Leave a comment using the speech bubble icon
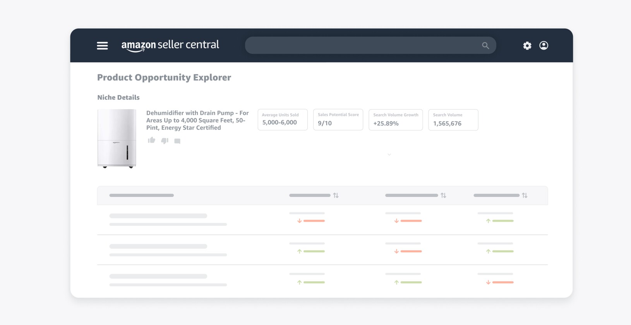Screen dimensions: 631x325 click(x=177, y=141)
